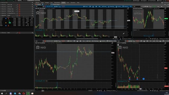
Task: Open the Patterns menu on the top NIO chart
Action: (x=125, y=7)
